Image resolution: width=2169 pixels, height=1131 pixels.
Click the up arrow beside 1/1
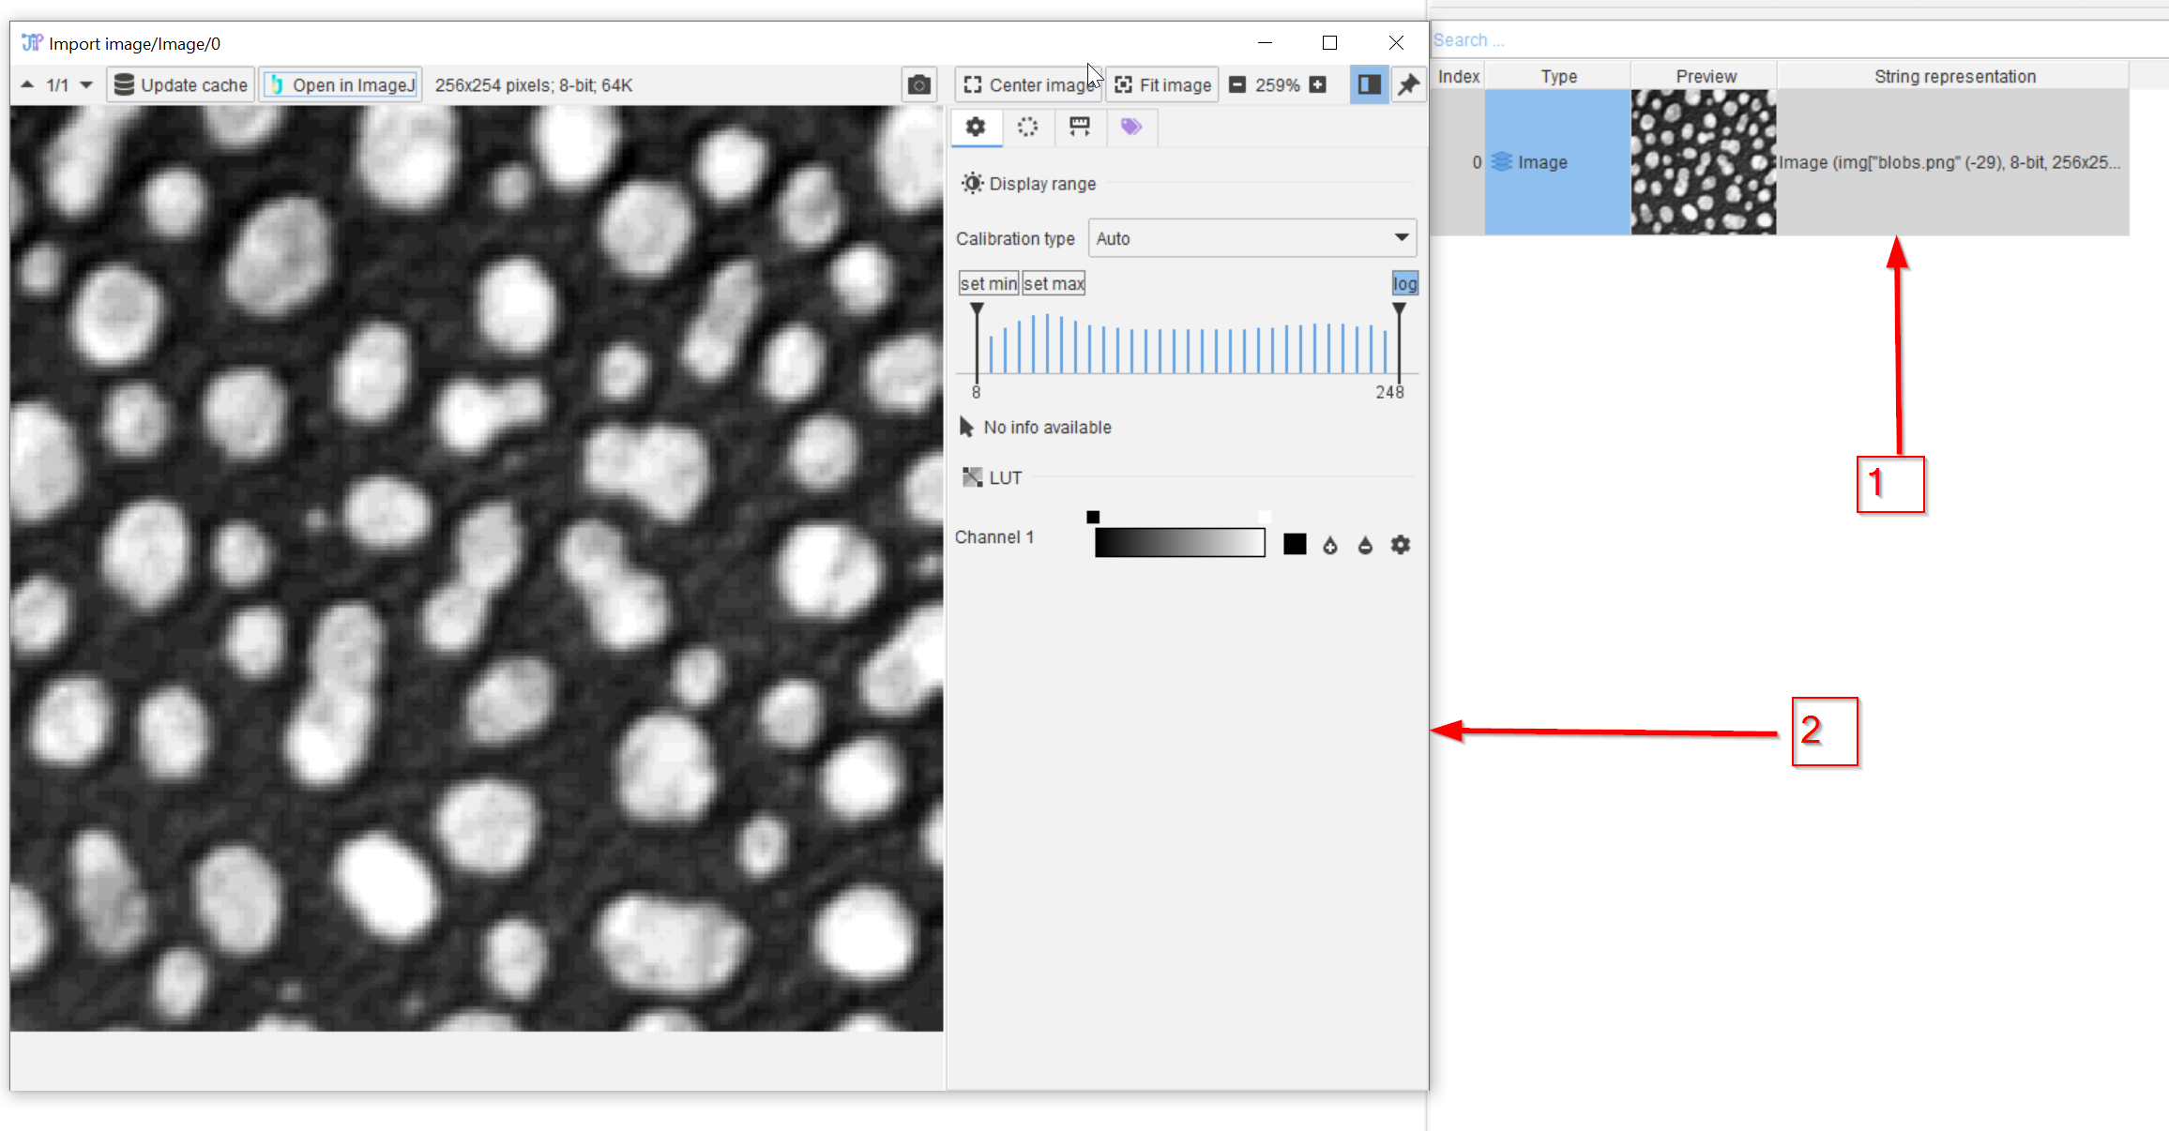pyautogui.click(x=28, y=85)
